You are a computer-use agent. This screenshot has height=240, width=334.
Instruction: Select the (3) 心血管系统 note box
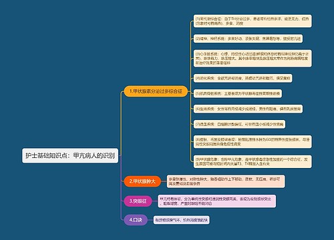click(253, 58)
